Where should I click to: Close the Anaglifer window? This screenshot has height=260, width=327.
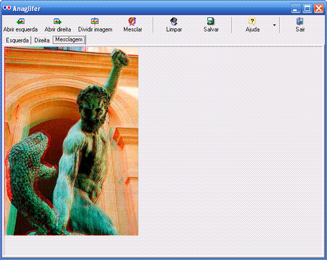coord(319,8)
